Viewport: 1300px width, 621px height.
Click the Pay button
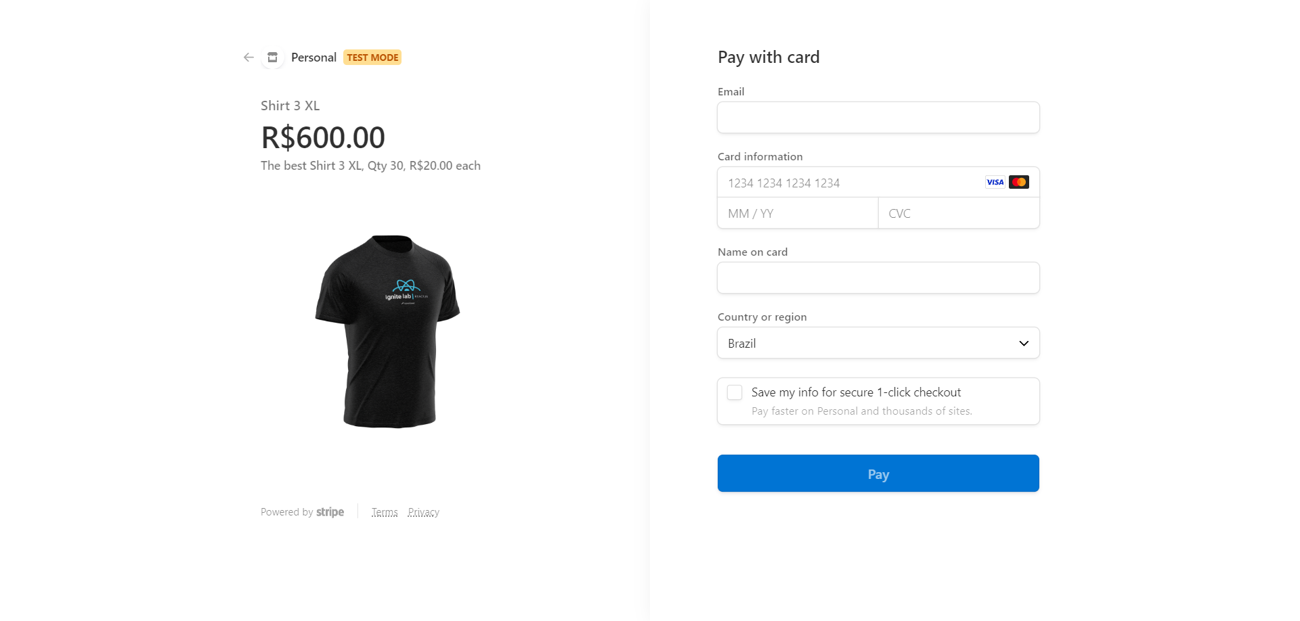(x=877, y=474)
